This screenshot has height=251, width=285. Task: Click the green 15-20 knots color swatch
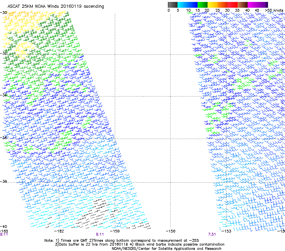pyautogui.click(x=203, y=5)
